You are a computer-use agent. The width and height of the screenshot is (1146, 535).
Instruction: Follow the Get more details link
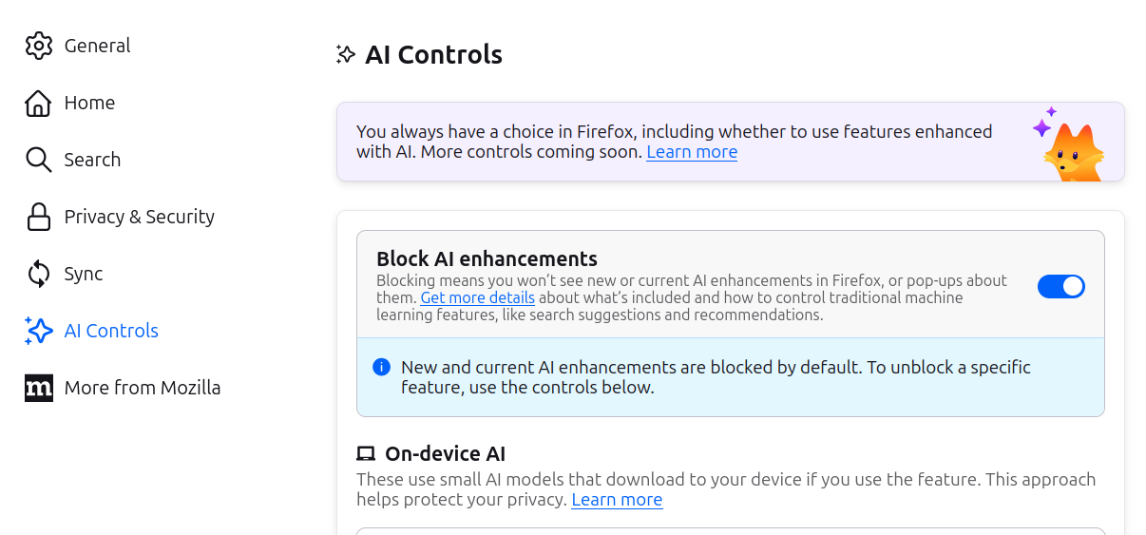(477, 297)
